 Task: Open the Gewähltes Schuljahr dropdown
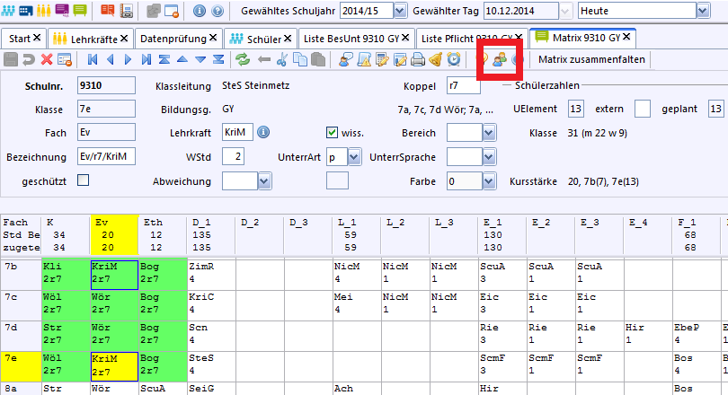click(x=400, y=11)
